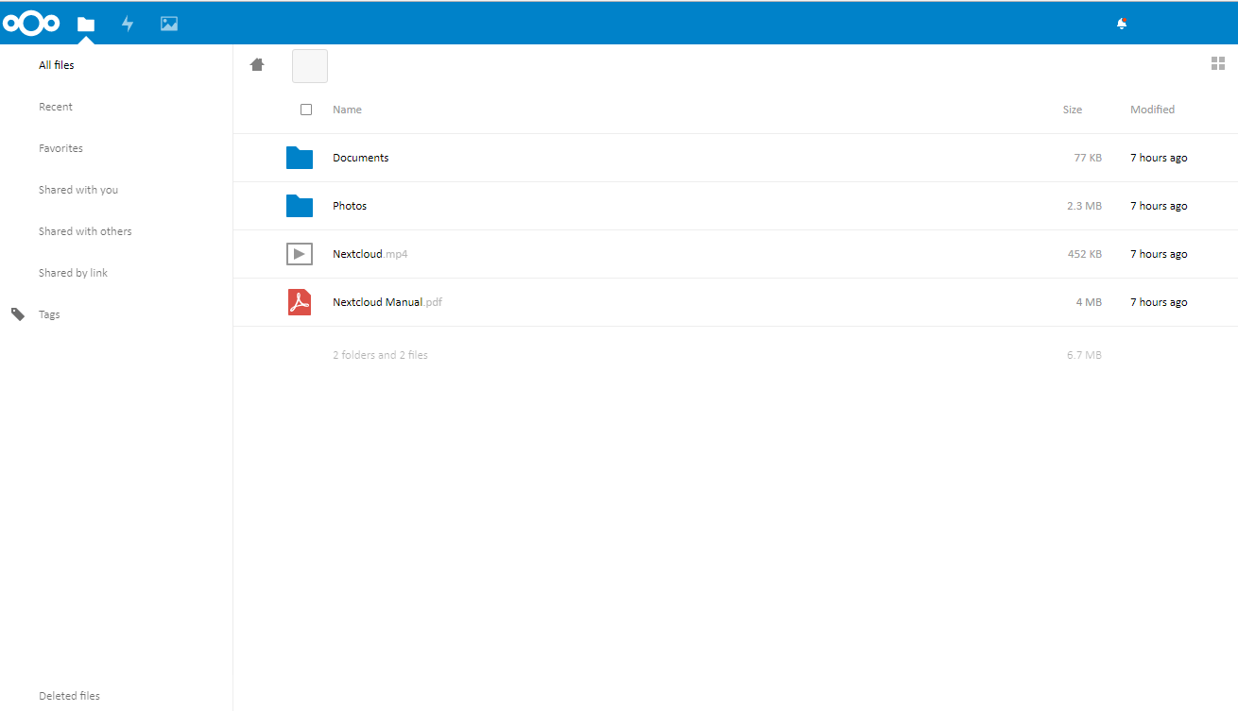
Task: Click Nextcloud.mp4's 7 hours ago timestamp
Action: click(1159, 254)
